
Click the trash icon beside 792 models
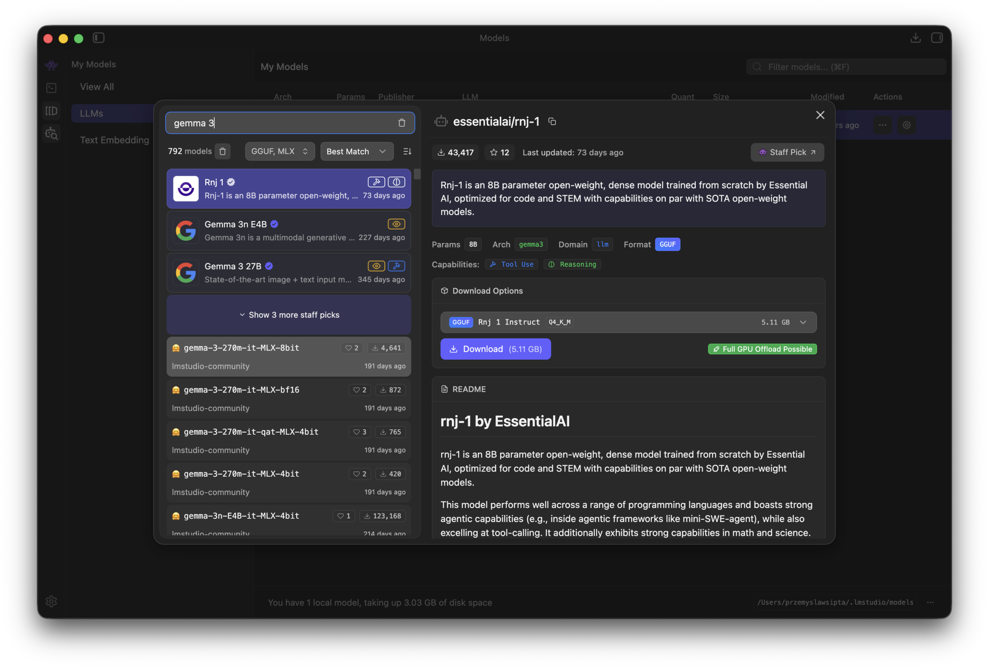pos(223,151)
